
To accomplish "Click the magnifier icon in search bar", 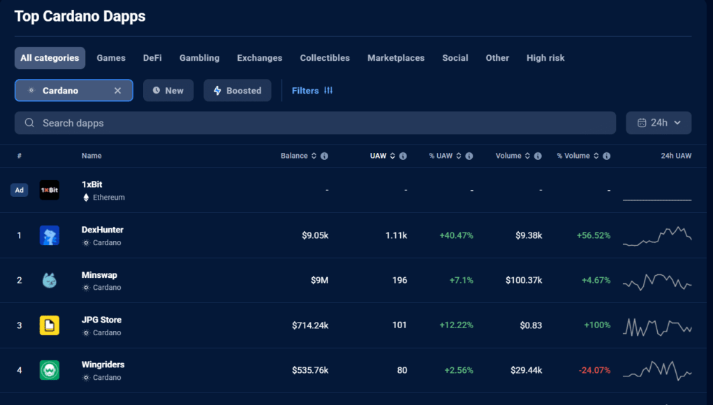I will pos(29,123).
